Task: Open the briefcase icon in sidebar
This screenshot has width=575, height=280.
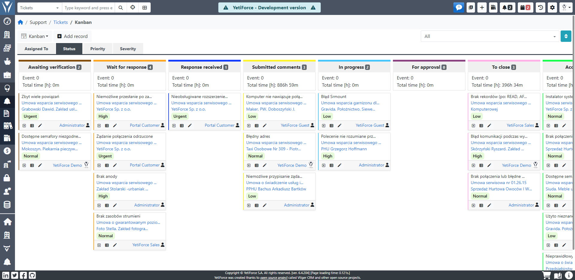Action: 7,75
